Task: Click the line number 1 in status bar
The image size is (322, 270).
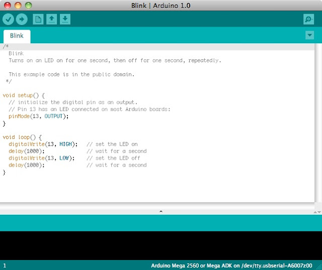Action: pyautogui.click(x=5, y=265)
